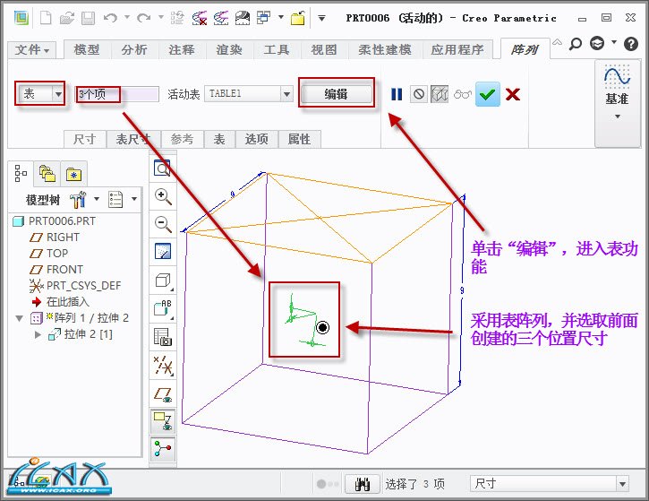
Task: Click the Refit zoom icon
Action: (162, 168)
